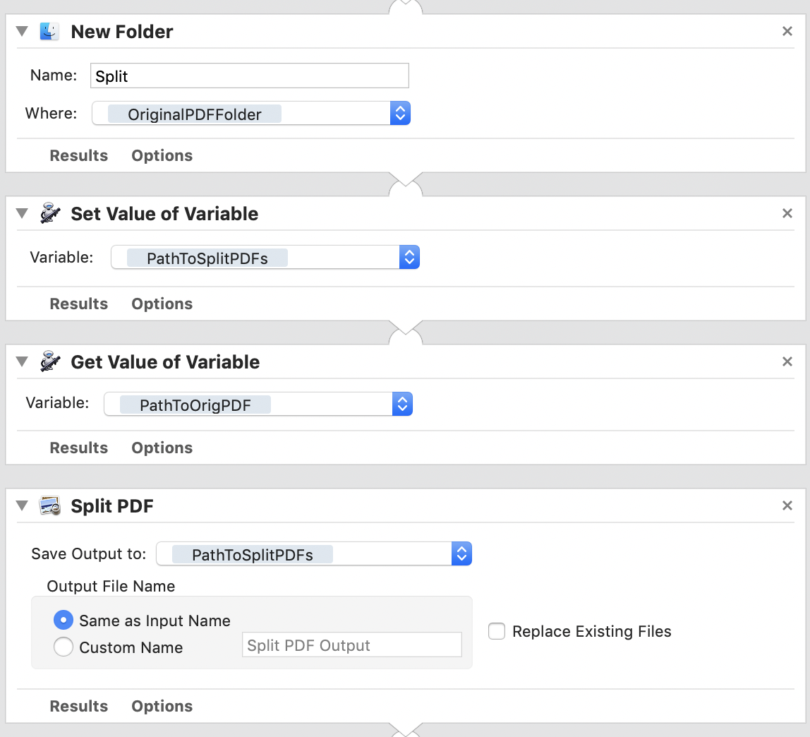Click the Preview icon on Split PDF action
The height and width of the screenshot is (737, 810).
coord(49,506)
